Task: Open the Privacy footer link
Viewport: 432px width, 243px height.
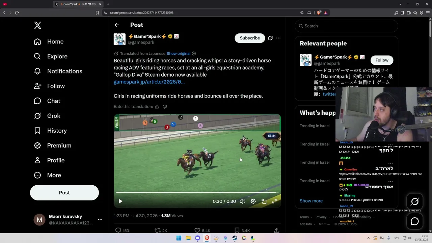Action: [321, 217]
